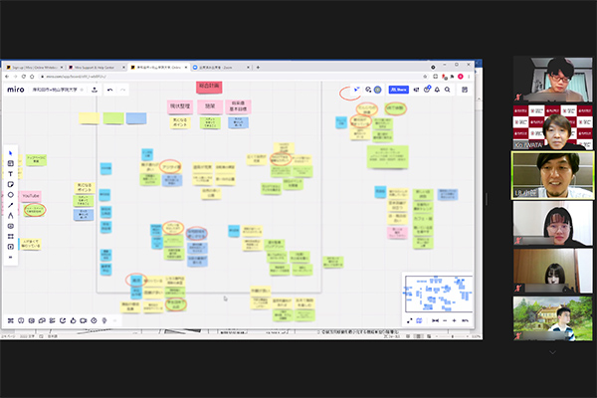Select the Sticky note tool
Viewport: 597px width, 398px height.
click(x=10, y=184)
